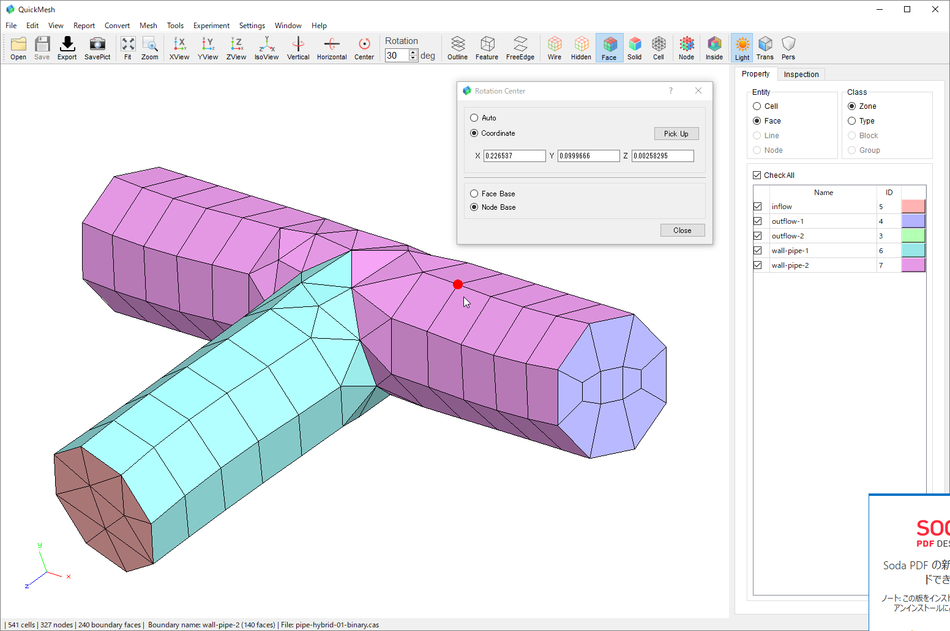
Task: Toggle Node display
Action: pos(687,48)
